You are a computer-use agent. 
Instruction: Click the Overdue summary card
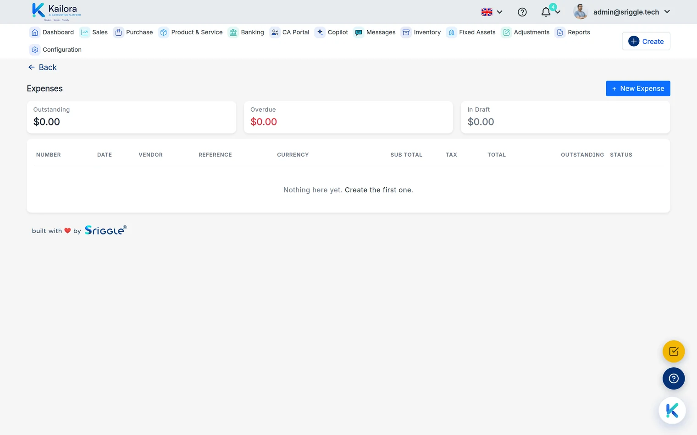tap(348, 117)
